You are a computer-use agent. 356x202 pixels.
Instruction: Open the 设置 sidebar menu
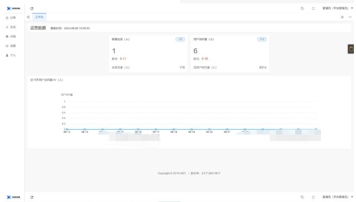click(x=11, y=46)
